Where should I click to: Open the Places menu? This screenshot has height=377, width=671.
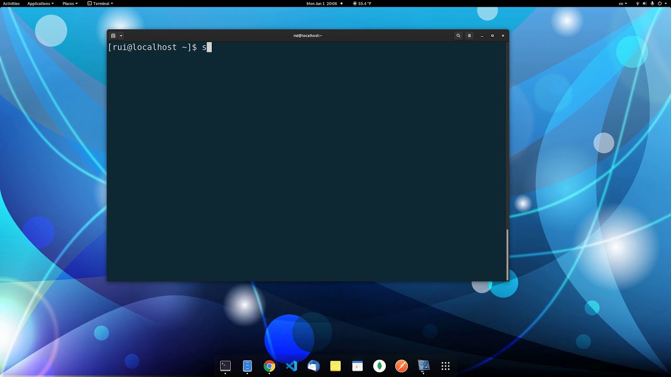pyautogui.click(x=70, y=4)
